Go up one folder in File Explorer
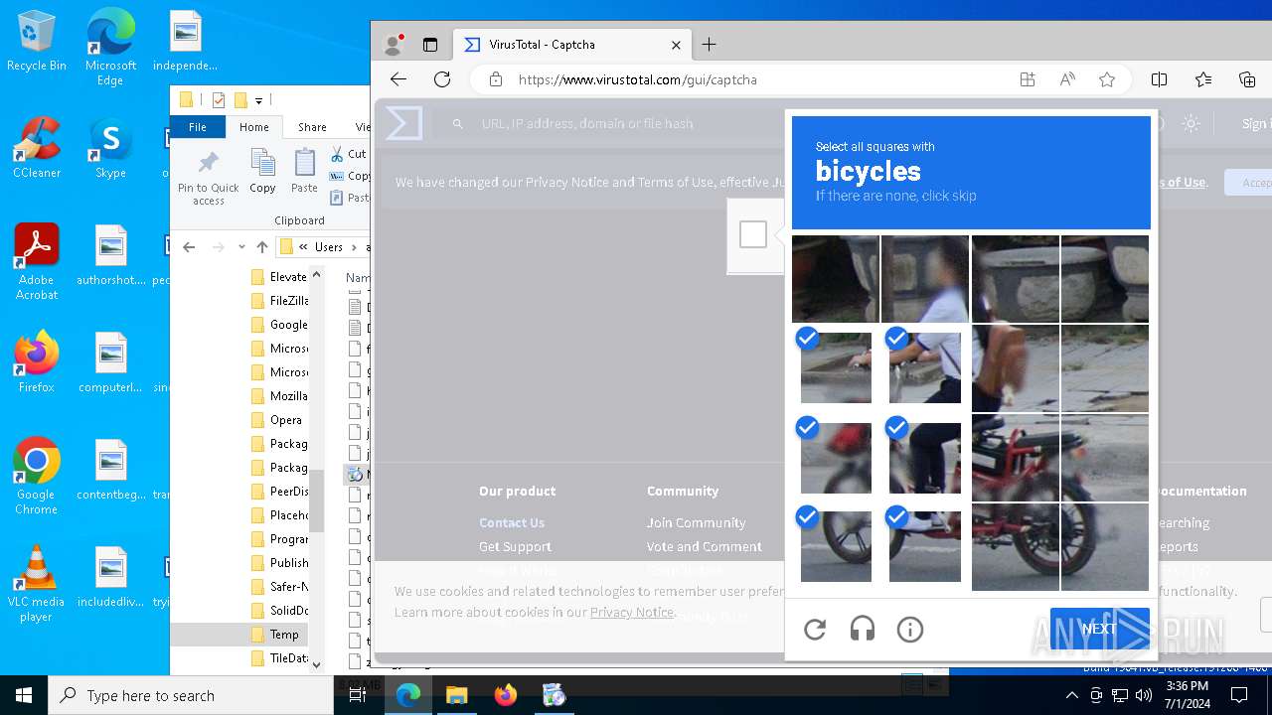This screenshot has width=1272, height=715. tap(262, 246)
